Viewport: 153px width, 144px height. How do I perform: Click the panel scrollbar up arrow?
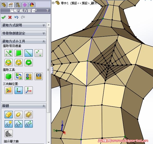coord(49,25)
